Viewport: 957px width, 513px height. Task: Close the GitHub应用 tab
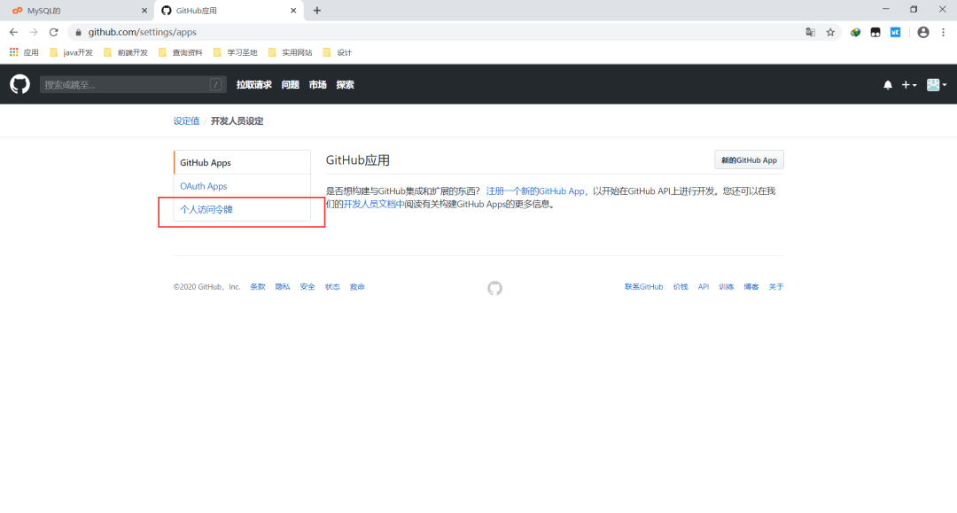pyautogui.click(x=293, y=11)
